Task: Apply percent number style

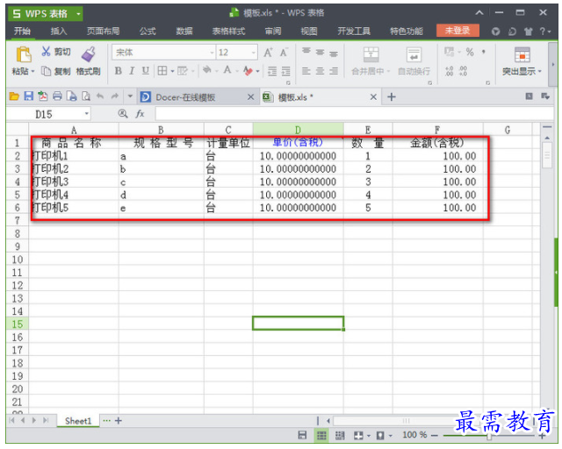Action: pos(470,53)
